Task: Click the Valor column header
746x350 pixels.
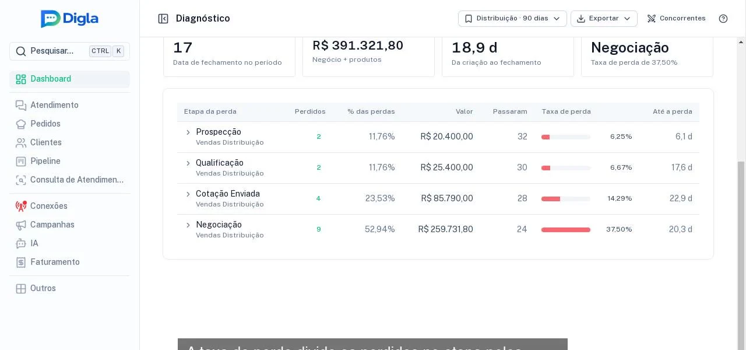Action: pos(465,112)
